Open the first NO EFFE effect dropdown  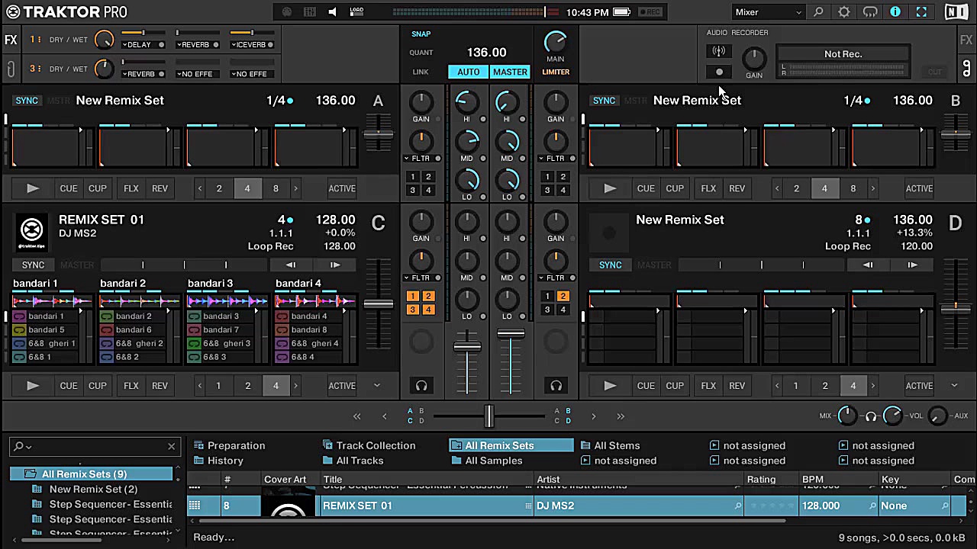pyautogui.click(x=195, y=74)
